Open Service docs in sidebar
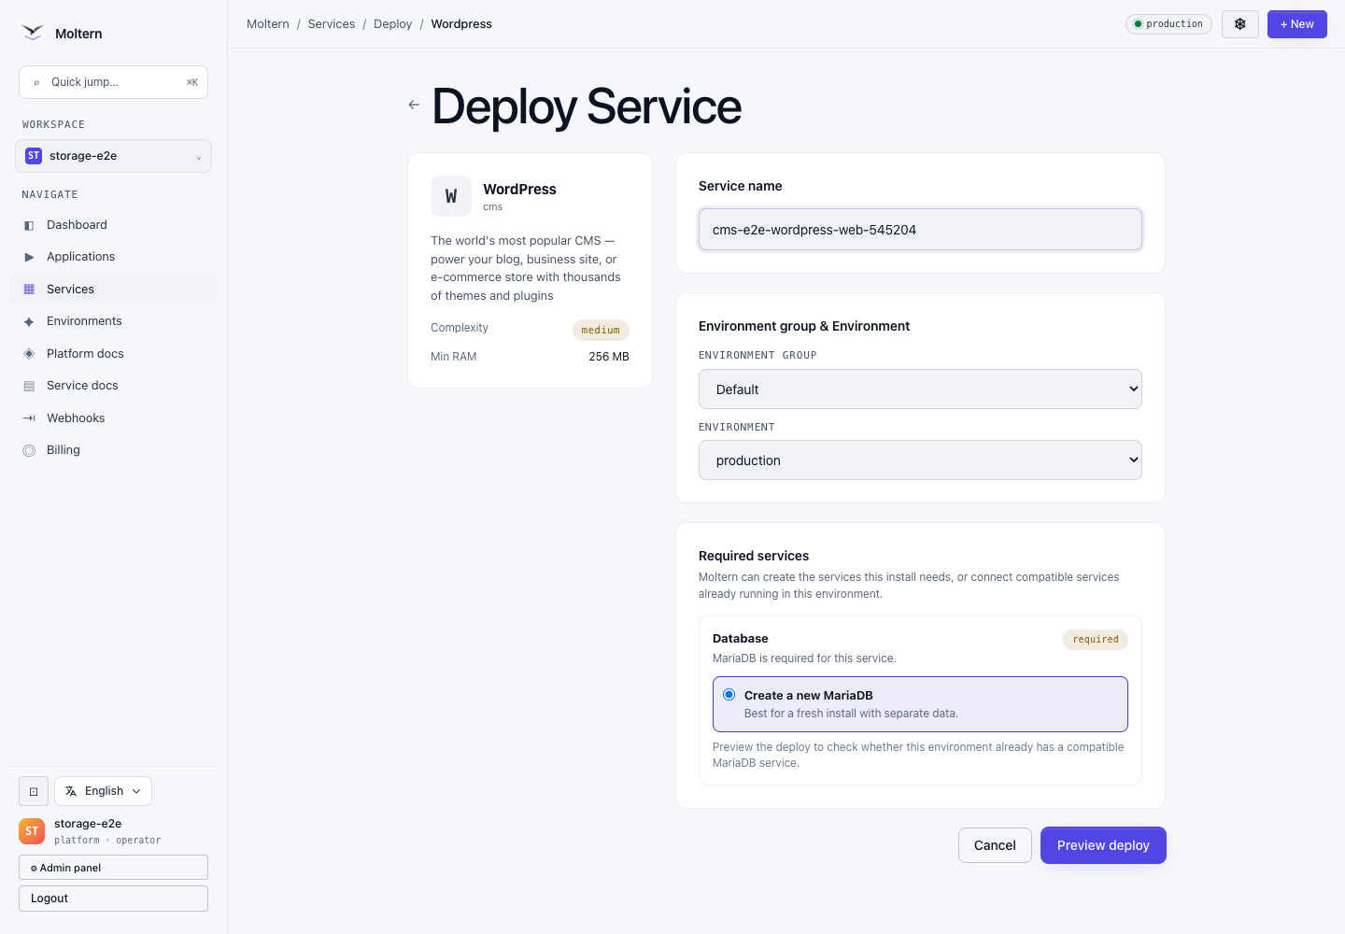This screenshot has width=1345, height=934. (113, 386)
